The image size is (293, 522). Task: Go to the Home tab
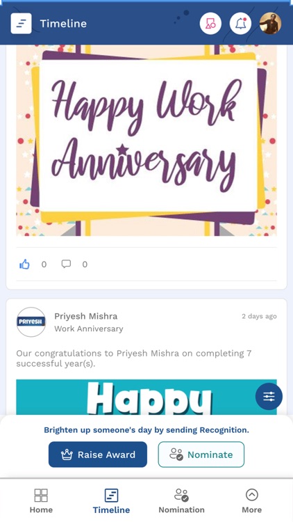[x=41, y=500]
